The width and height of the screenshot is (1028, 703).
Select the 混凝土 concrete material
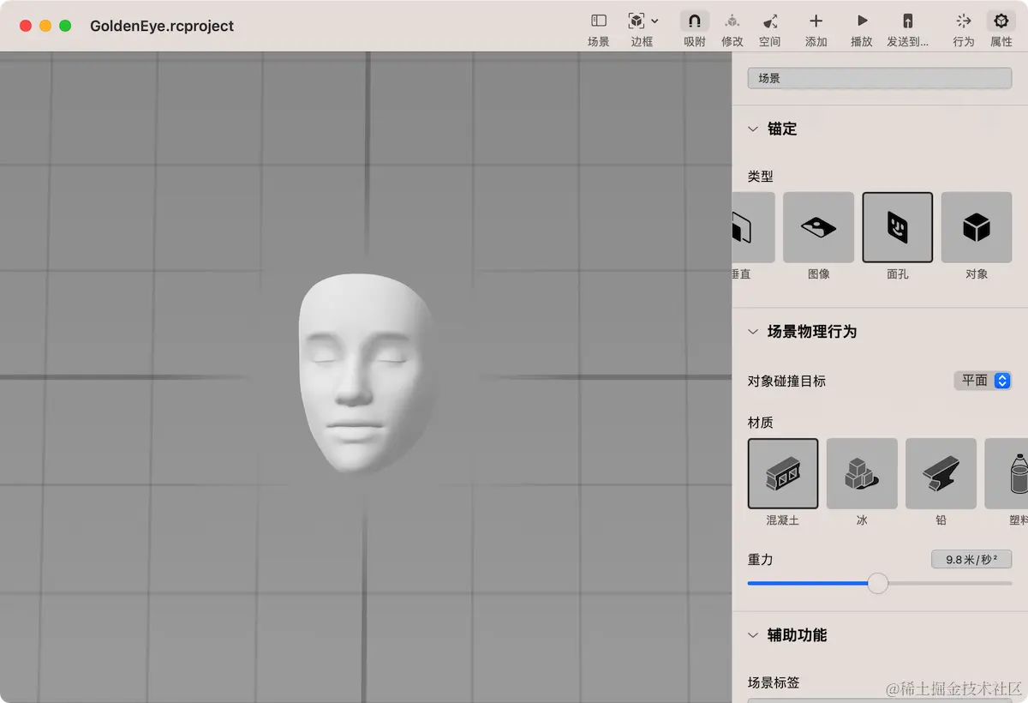click(x=783, y=473)
